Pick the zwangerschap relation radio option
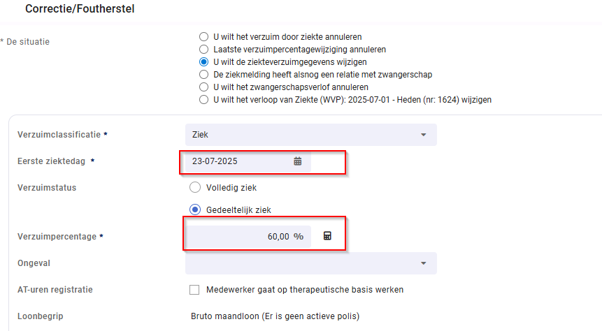Viewport: 602px width, 331px height. 204,75
